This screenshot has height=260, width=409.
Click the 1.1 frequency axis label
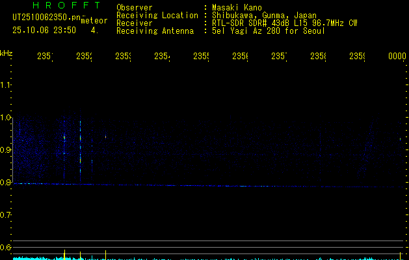coord(5,84)
